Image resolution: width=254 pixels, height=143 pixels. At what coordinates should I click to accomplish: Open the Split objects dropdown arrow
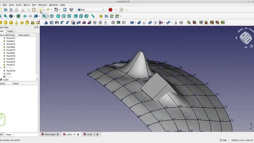pos(172,23)
